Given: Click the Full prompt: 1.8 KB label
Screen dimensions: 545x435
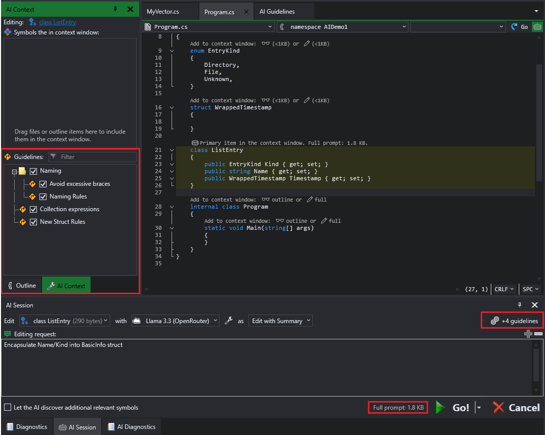Looking at the screenshot, I should 398,408.
